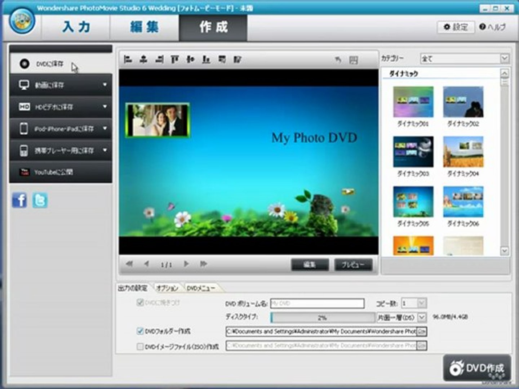Select the ダイナミック05 menu template thumbnail
Image resolution: width=519 pixels, height=389 pixels.
coord(413,202)
